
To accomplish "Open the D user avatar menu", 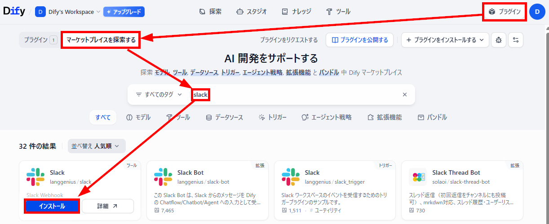I will pyautogui.click(x=537, y=12).
